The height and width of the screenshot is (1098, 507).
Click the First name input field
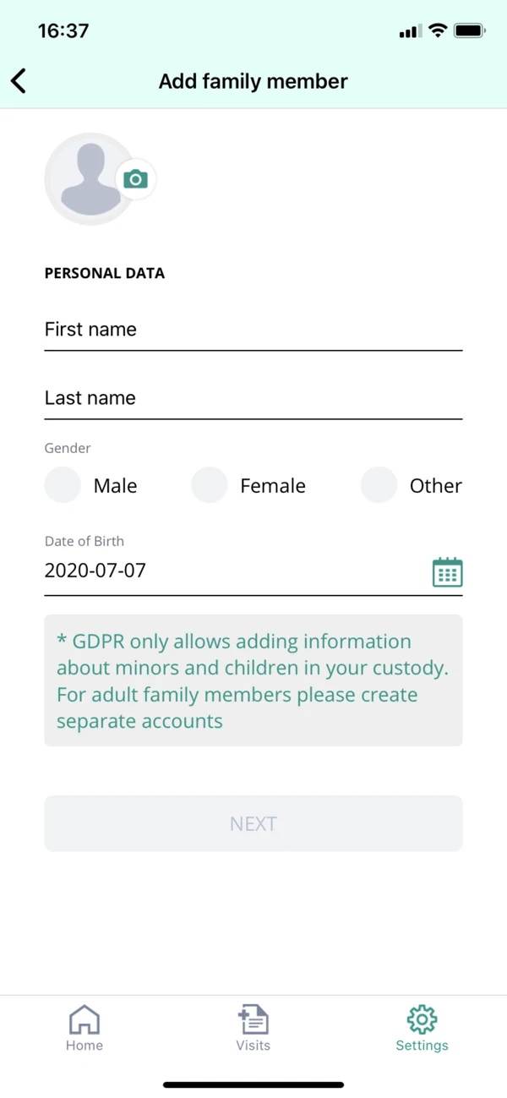[253, 330]
